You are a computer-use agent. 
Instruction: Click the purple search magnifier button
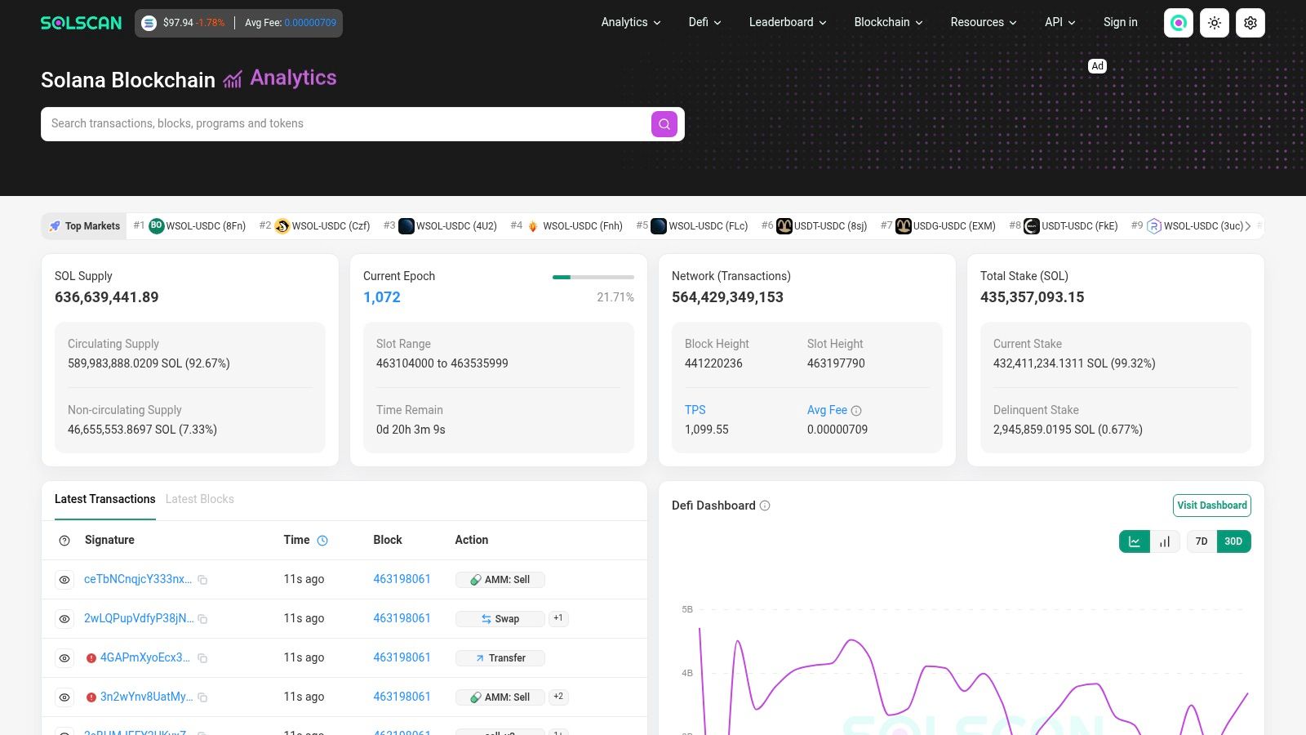pos(664,124)
